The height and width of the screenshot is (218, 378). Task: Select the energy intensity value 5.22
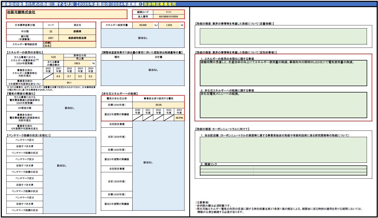[x=53, y=57]
